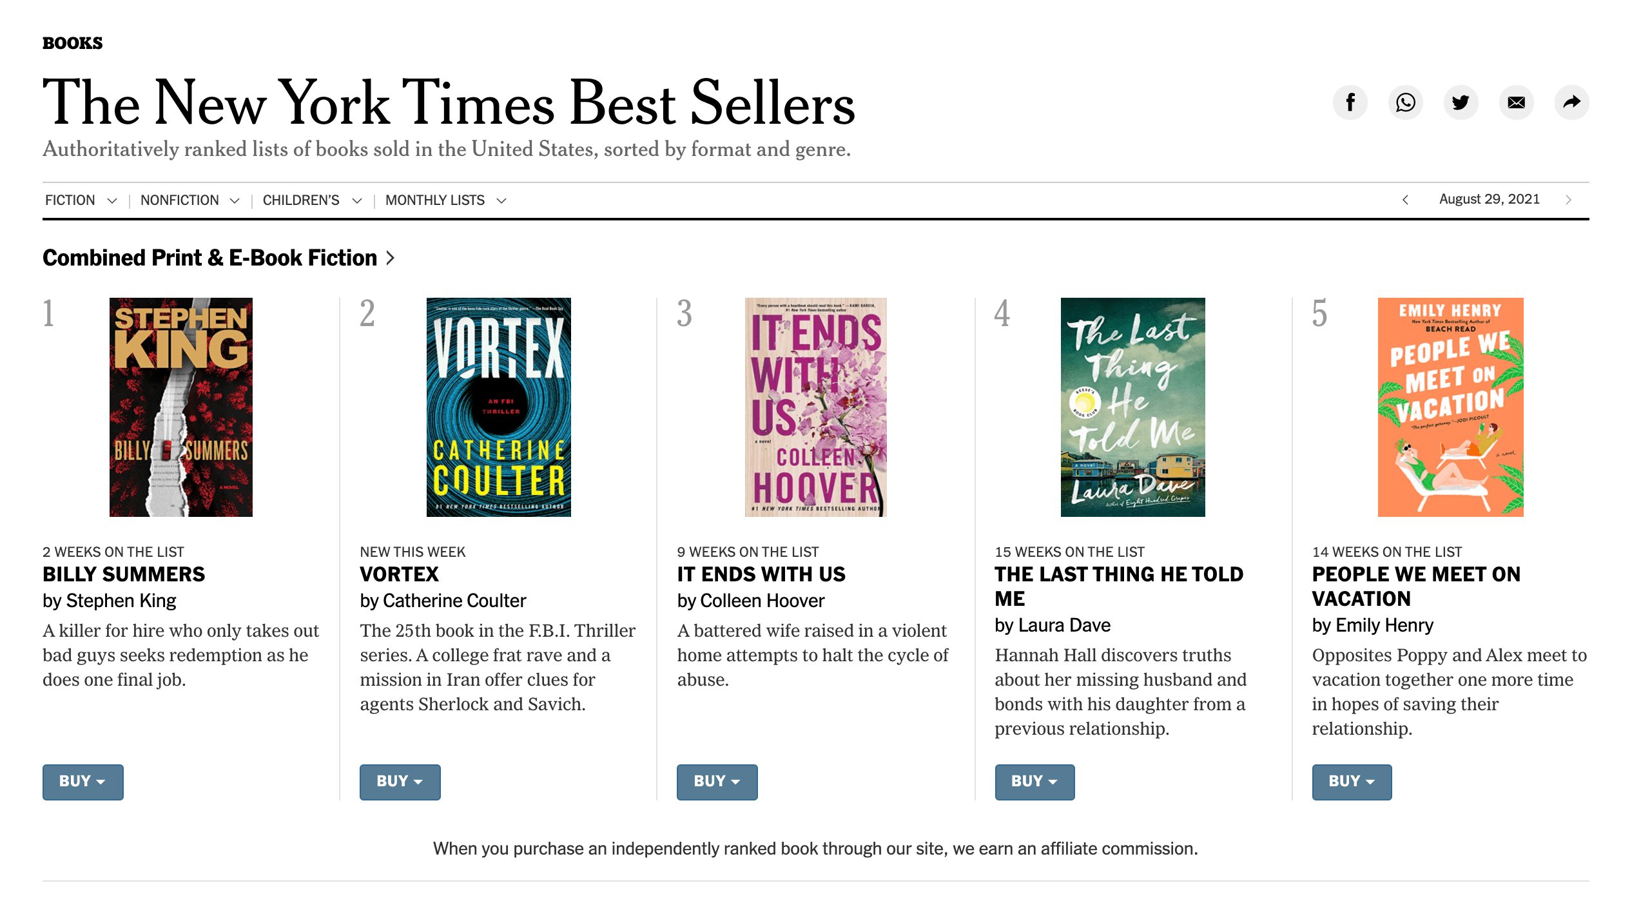The width and height of the screenshot is (1641, 901).
Task: Click the BOOKS section logo
Action: 72,43
